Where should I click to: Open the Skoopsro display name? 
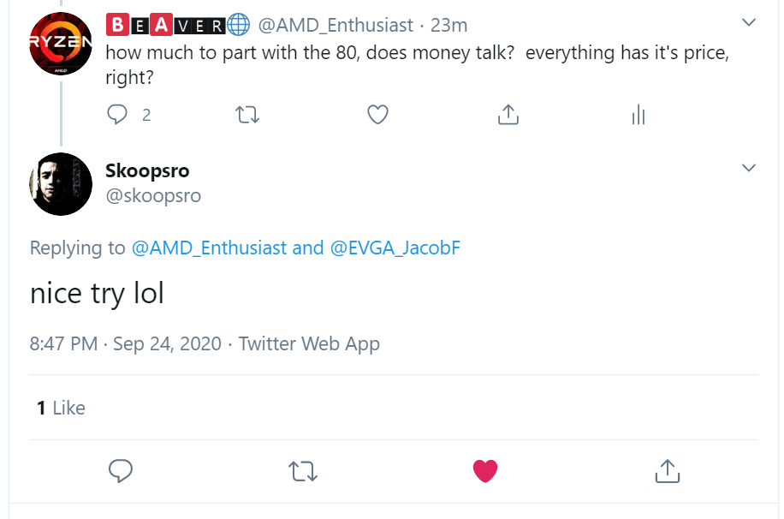pos(146,170)
